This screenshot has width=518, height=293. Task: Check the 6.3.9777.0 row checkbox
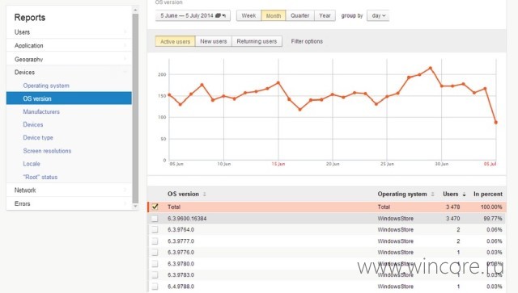(x=155, y=241)
